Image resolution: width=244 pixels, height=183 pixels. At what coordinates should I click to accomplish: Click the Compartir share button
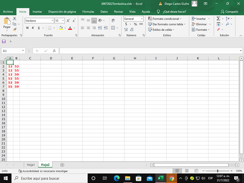tap(229, 12)
